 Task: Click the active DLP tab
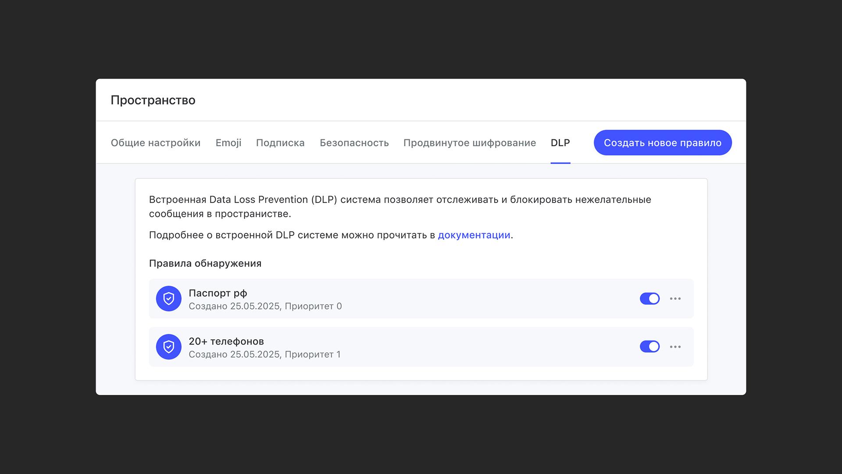(x=560, y=143)
